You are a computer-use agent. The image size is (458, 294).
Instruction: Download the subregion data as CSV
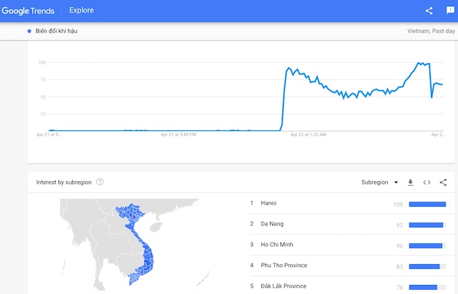point(410,182)
